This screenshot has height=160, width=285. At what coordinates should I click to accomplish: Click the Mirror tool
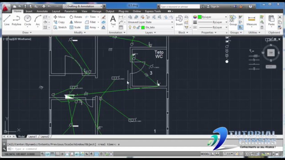(x=76, y=22)
